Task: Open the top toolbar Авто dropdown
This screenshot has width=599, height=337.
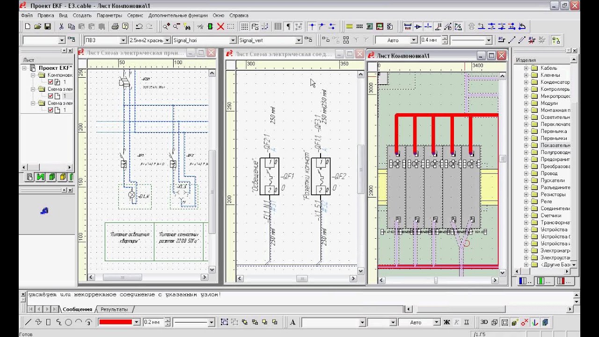Action: (414, 40)
